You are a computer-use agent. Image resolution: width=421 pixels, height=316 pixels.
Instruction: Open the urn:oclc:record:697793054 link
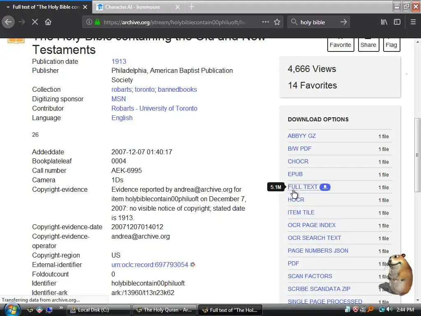pyautogui.click(x=150, y=265)
